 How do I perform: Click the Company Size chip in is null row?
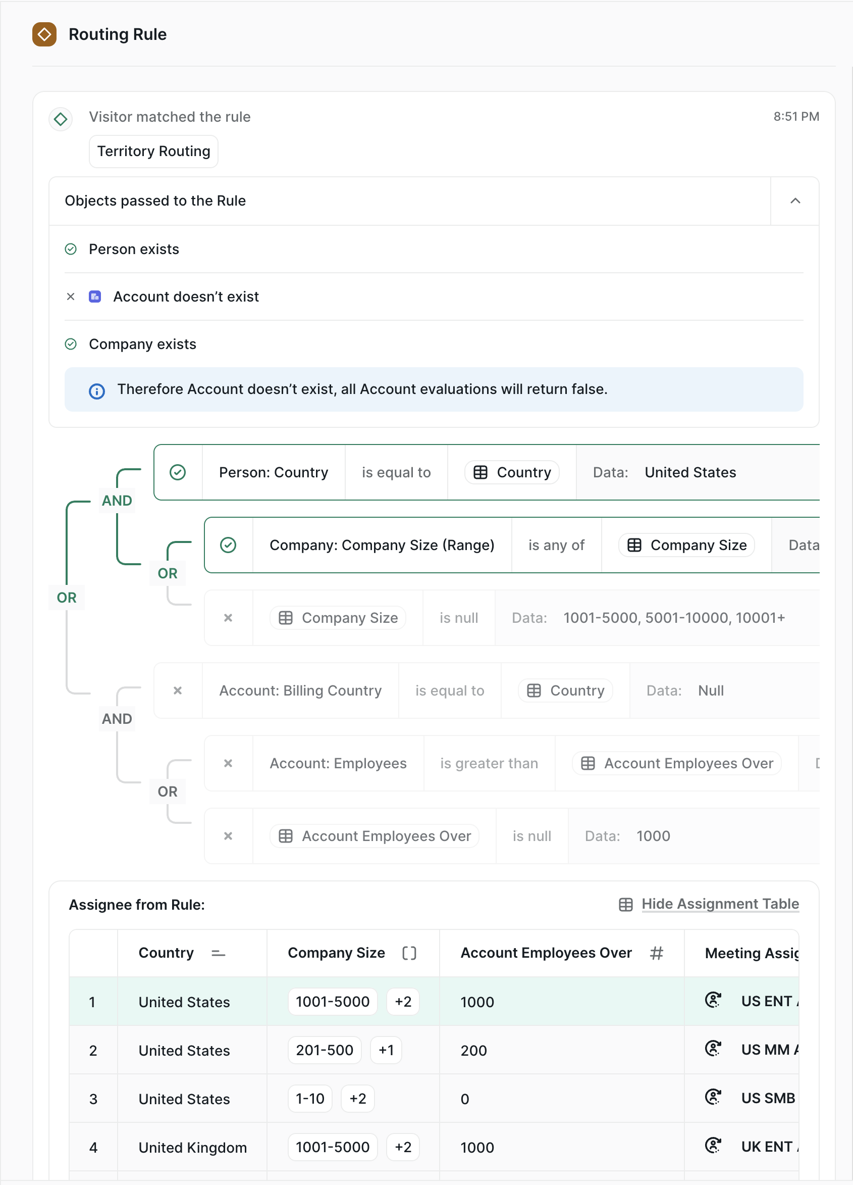pos(338,618)
